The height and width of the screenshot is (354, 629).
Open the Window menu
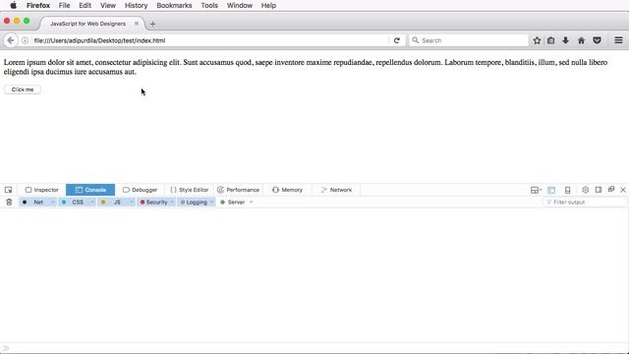pos(240,6)
